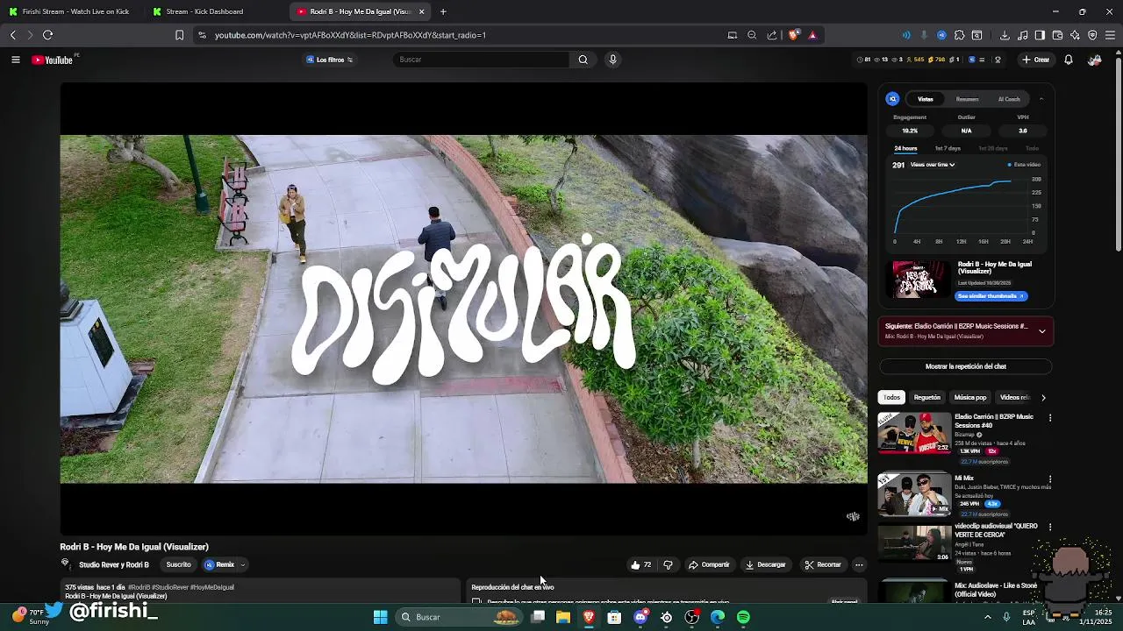1123x631 pixels.
Task: Expand the Siguiente playlist panel
Action: (x=1041, y=331)
